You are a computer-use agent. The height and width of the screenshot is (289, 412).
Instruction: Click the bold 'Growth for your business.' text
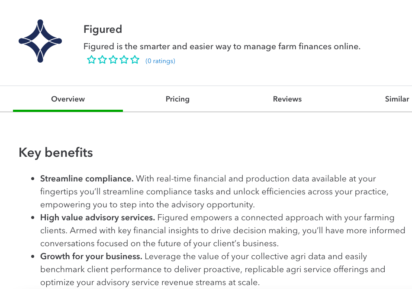click(91, 256)
